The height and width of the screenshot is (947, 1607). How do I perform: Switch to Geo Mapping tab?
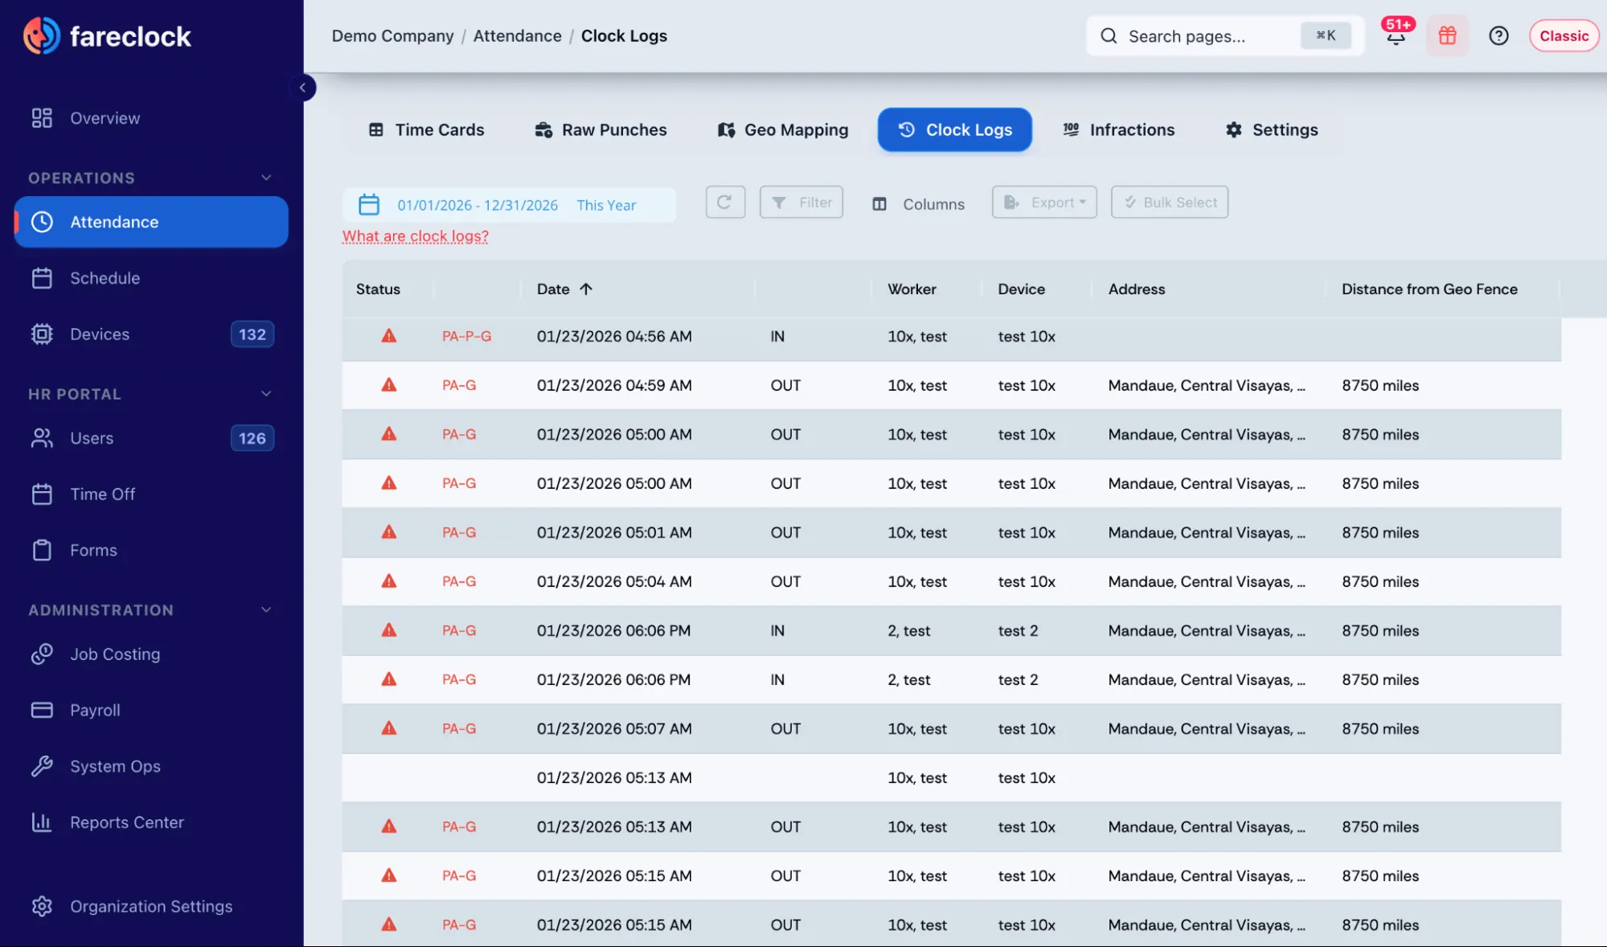point(783,130)
